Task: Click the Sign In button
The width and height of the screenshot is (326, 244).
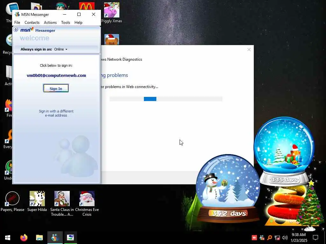Action: (56, 88)
